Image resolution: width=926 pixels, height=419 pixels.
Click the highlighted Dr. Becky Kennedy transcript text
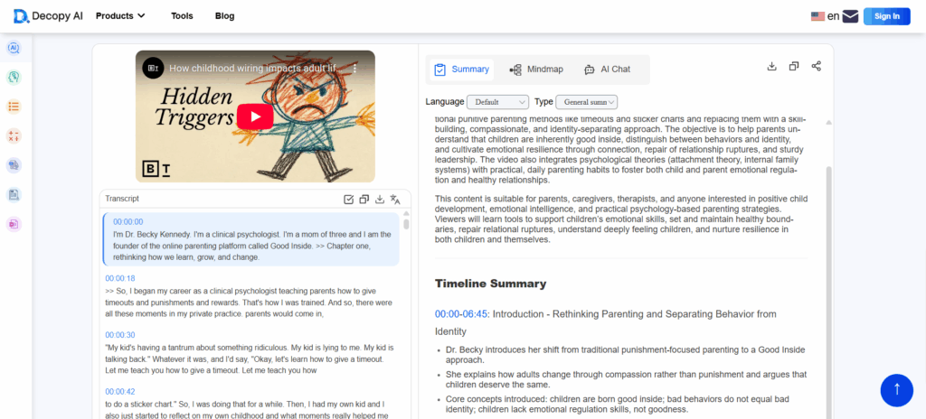click(252, 246)
